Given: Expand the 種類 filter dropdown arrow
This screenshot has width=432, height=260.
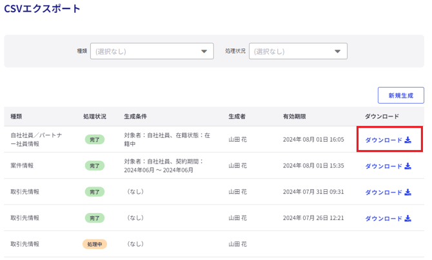Looking at the screenshot, I should coord(204,51).
